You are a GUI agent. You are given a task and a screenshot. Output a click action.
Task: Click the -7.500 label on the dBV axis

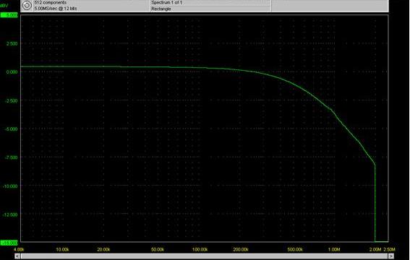tap(12, 157)
